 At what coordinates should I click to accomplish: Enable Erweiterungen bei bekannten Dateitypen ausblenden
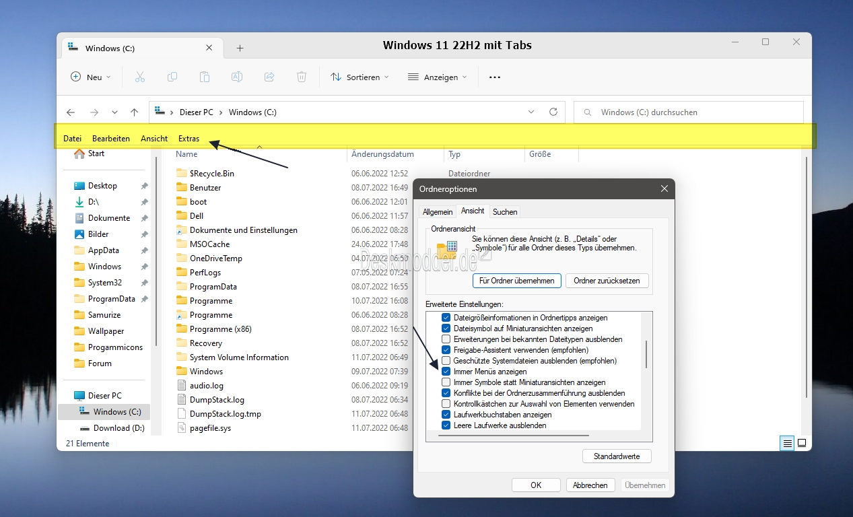(x=446, y=339)
